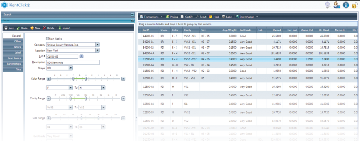Viewport: 360px width, 141px height.
Task: Click the 1.2500 Memo Out cell
Action: (x=307, y=59)
